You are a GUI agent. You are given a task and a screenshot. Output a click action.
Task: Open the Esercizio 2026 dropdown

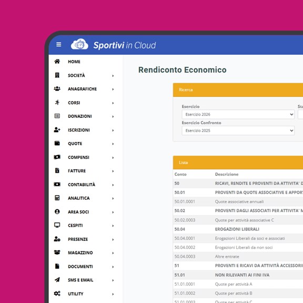[x=238, y=114]
